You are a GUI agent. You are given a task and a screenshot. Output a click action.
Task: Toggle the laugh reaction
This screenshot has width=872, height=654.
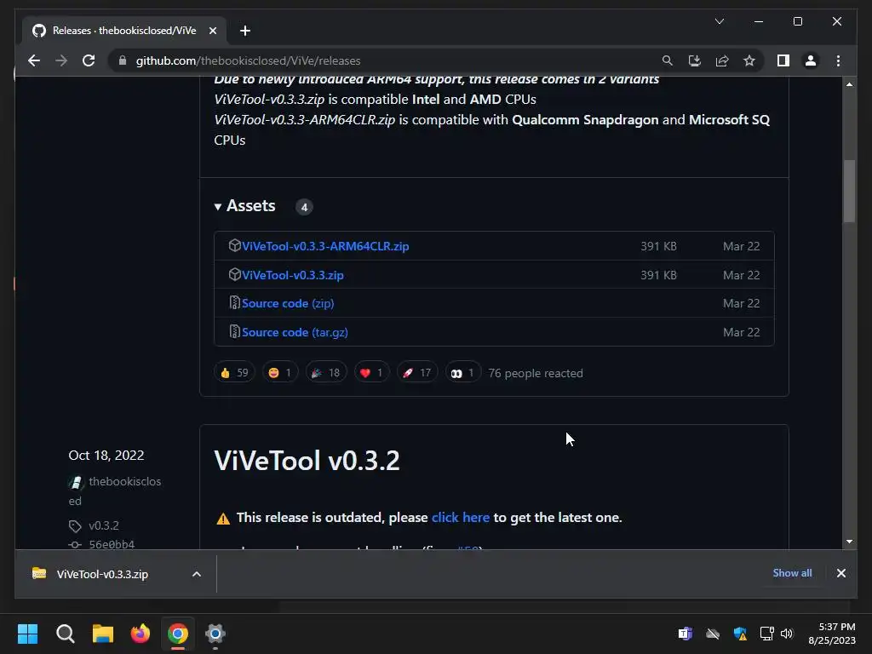tap(279, 373)
